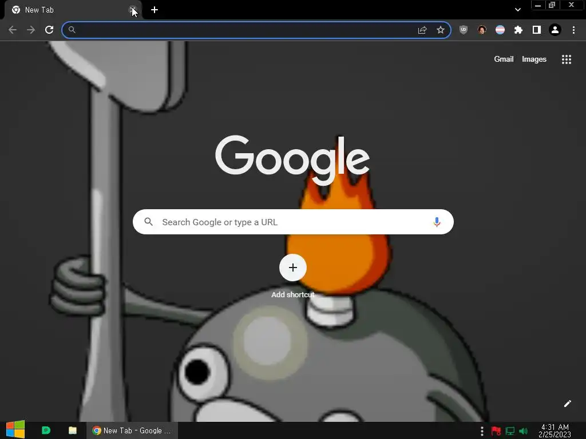The height and width of the screenshot is (439, 586).
Task: Open the Google apps grid launcher
Action: click(567, 59)
